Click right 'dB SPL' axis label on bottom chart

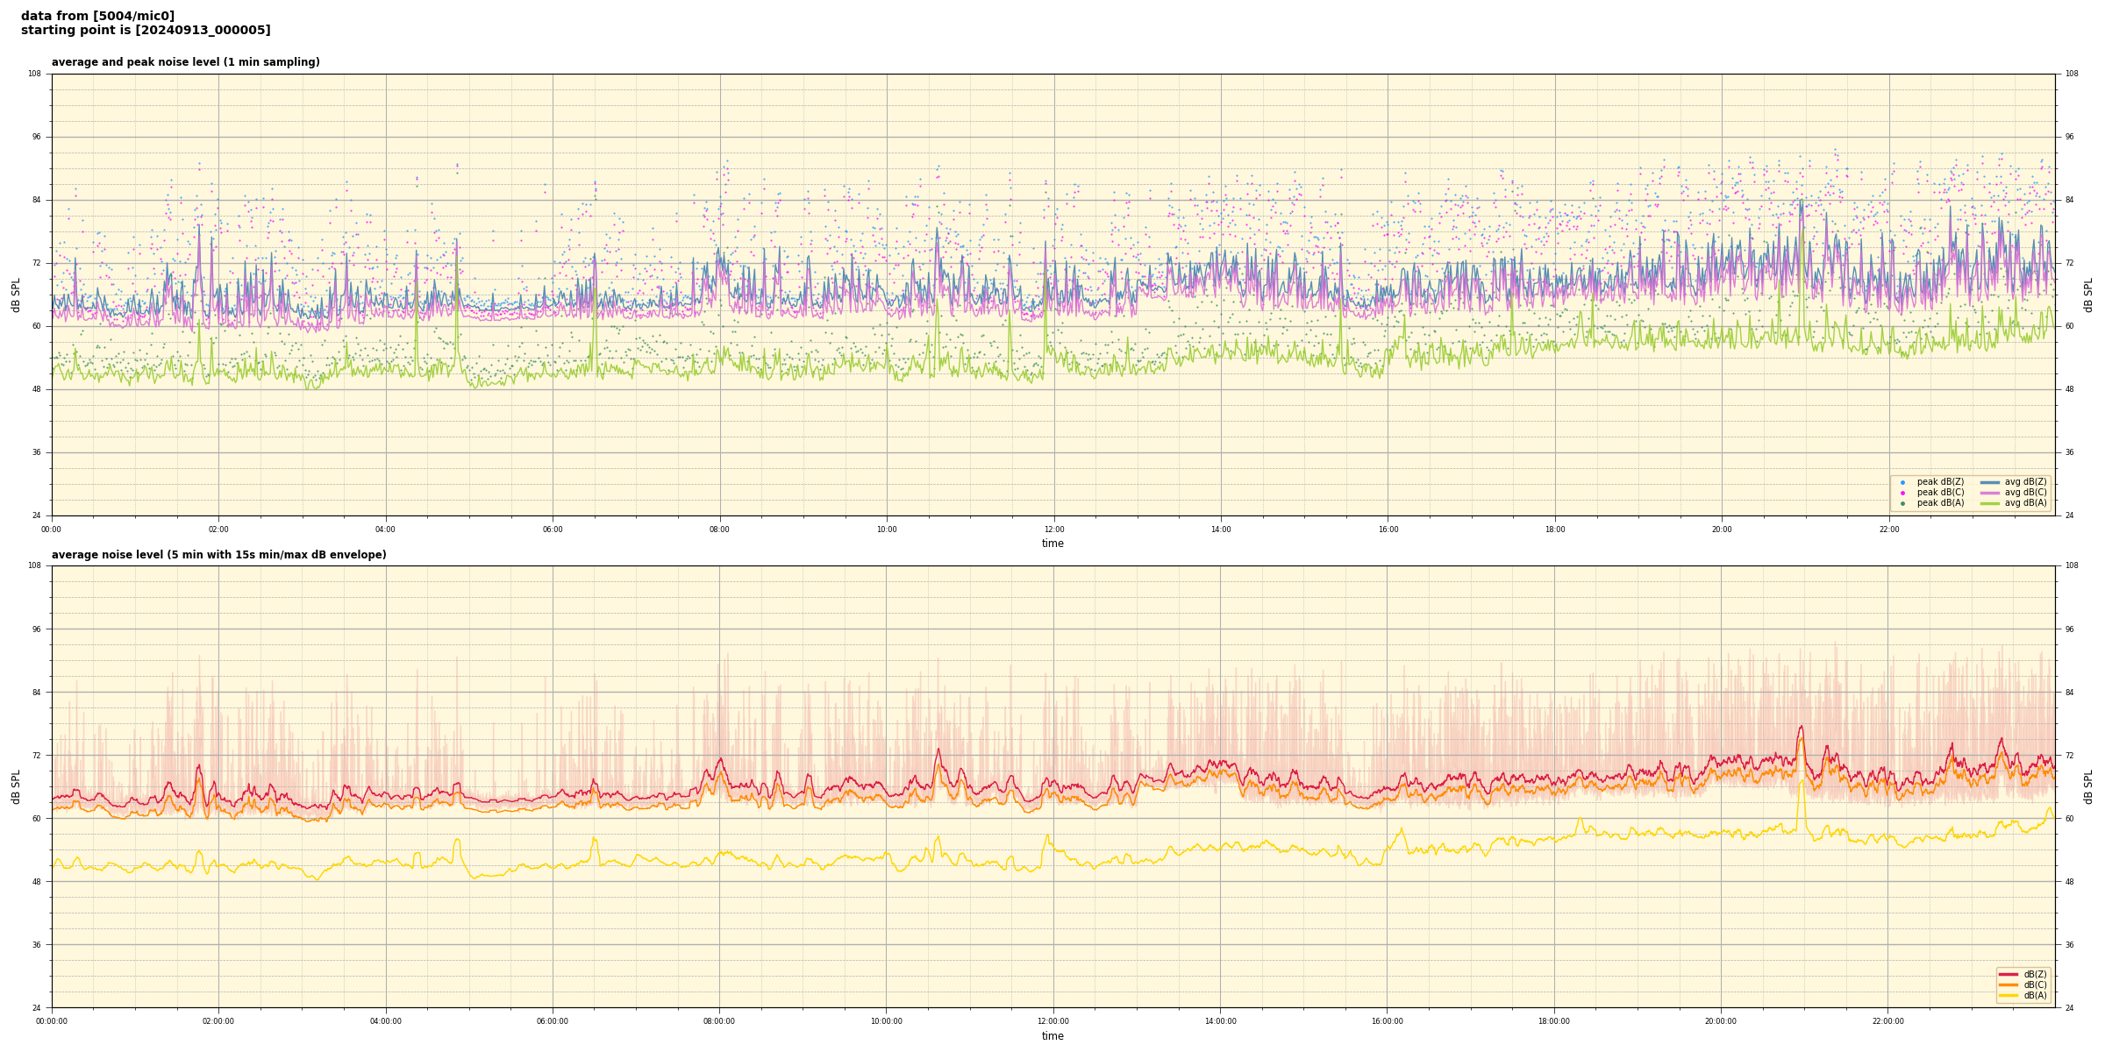[2088, 786]
